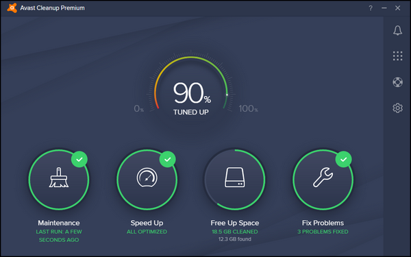Click the Fix Problems green checkmark badge
The image size is (411, 257).
[x=344, y=159]
